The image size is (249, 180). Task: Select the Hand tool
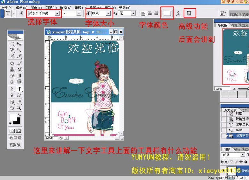tap(12, 108)
